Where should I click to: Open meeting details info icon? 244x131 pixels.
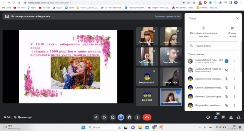click(x=208, y=117)
